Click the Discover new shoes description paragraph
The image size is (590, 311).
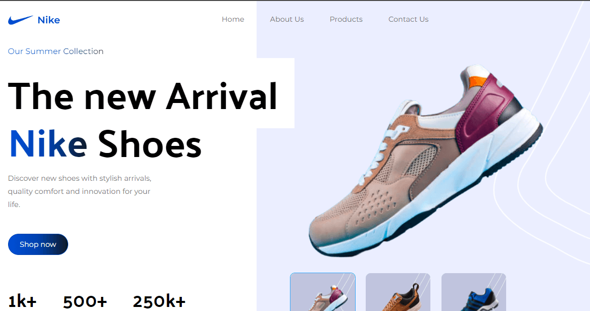[x=80, y=191]
